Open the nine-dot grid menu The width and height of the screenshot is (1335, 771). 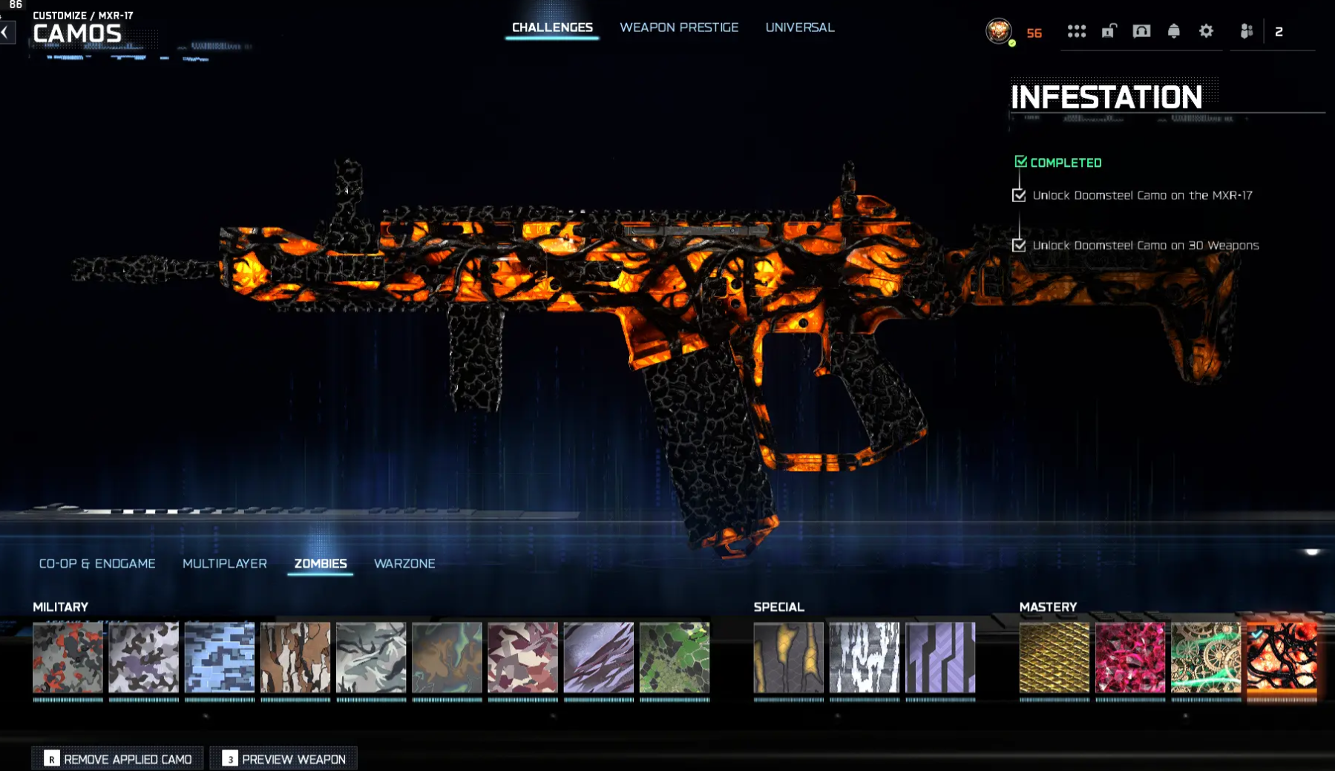(1076, 31)
